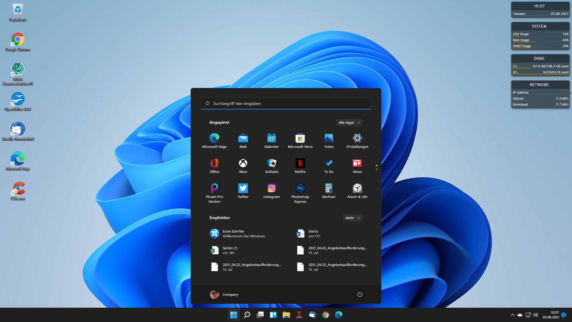
Task: Launch the pinned Office app
Action: point(214,166)
